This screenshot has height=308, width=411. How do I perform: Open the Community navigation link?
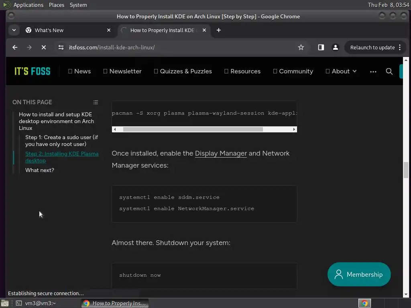tap(293, 71)
